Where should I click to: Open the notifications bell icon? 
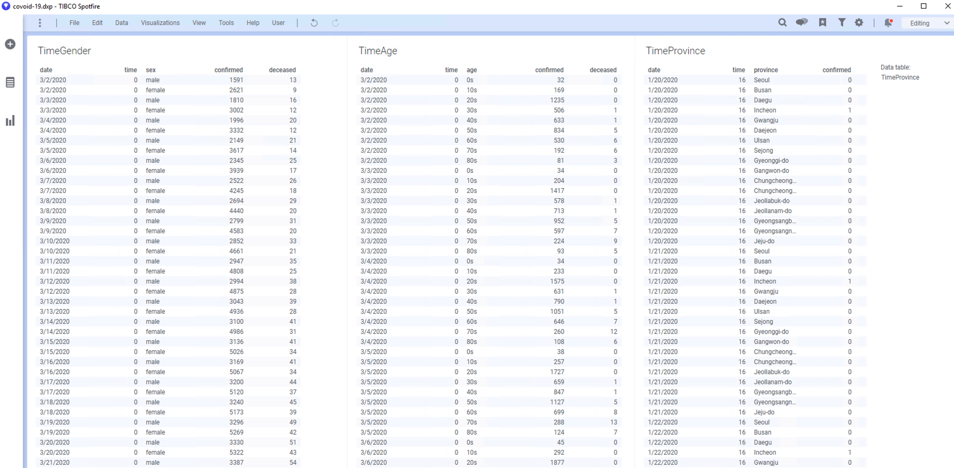coord(888,22)
